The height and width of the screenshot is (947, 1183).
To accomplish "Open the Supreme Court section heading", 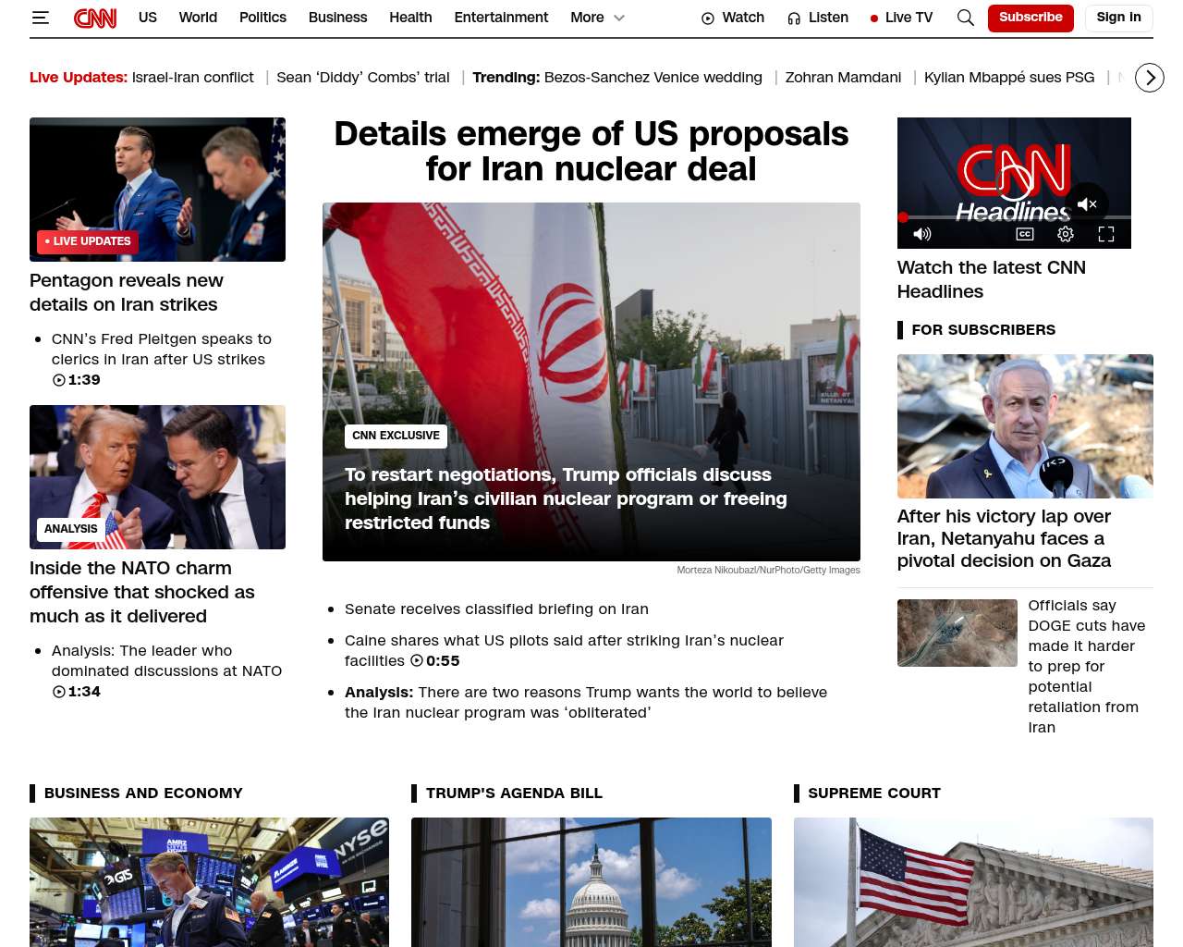I will click(x=874, y=793).
